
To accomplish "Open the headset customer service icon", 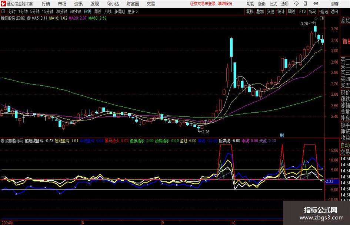I will [296, 4].
